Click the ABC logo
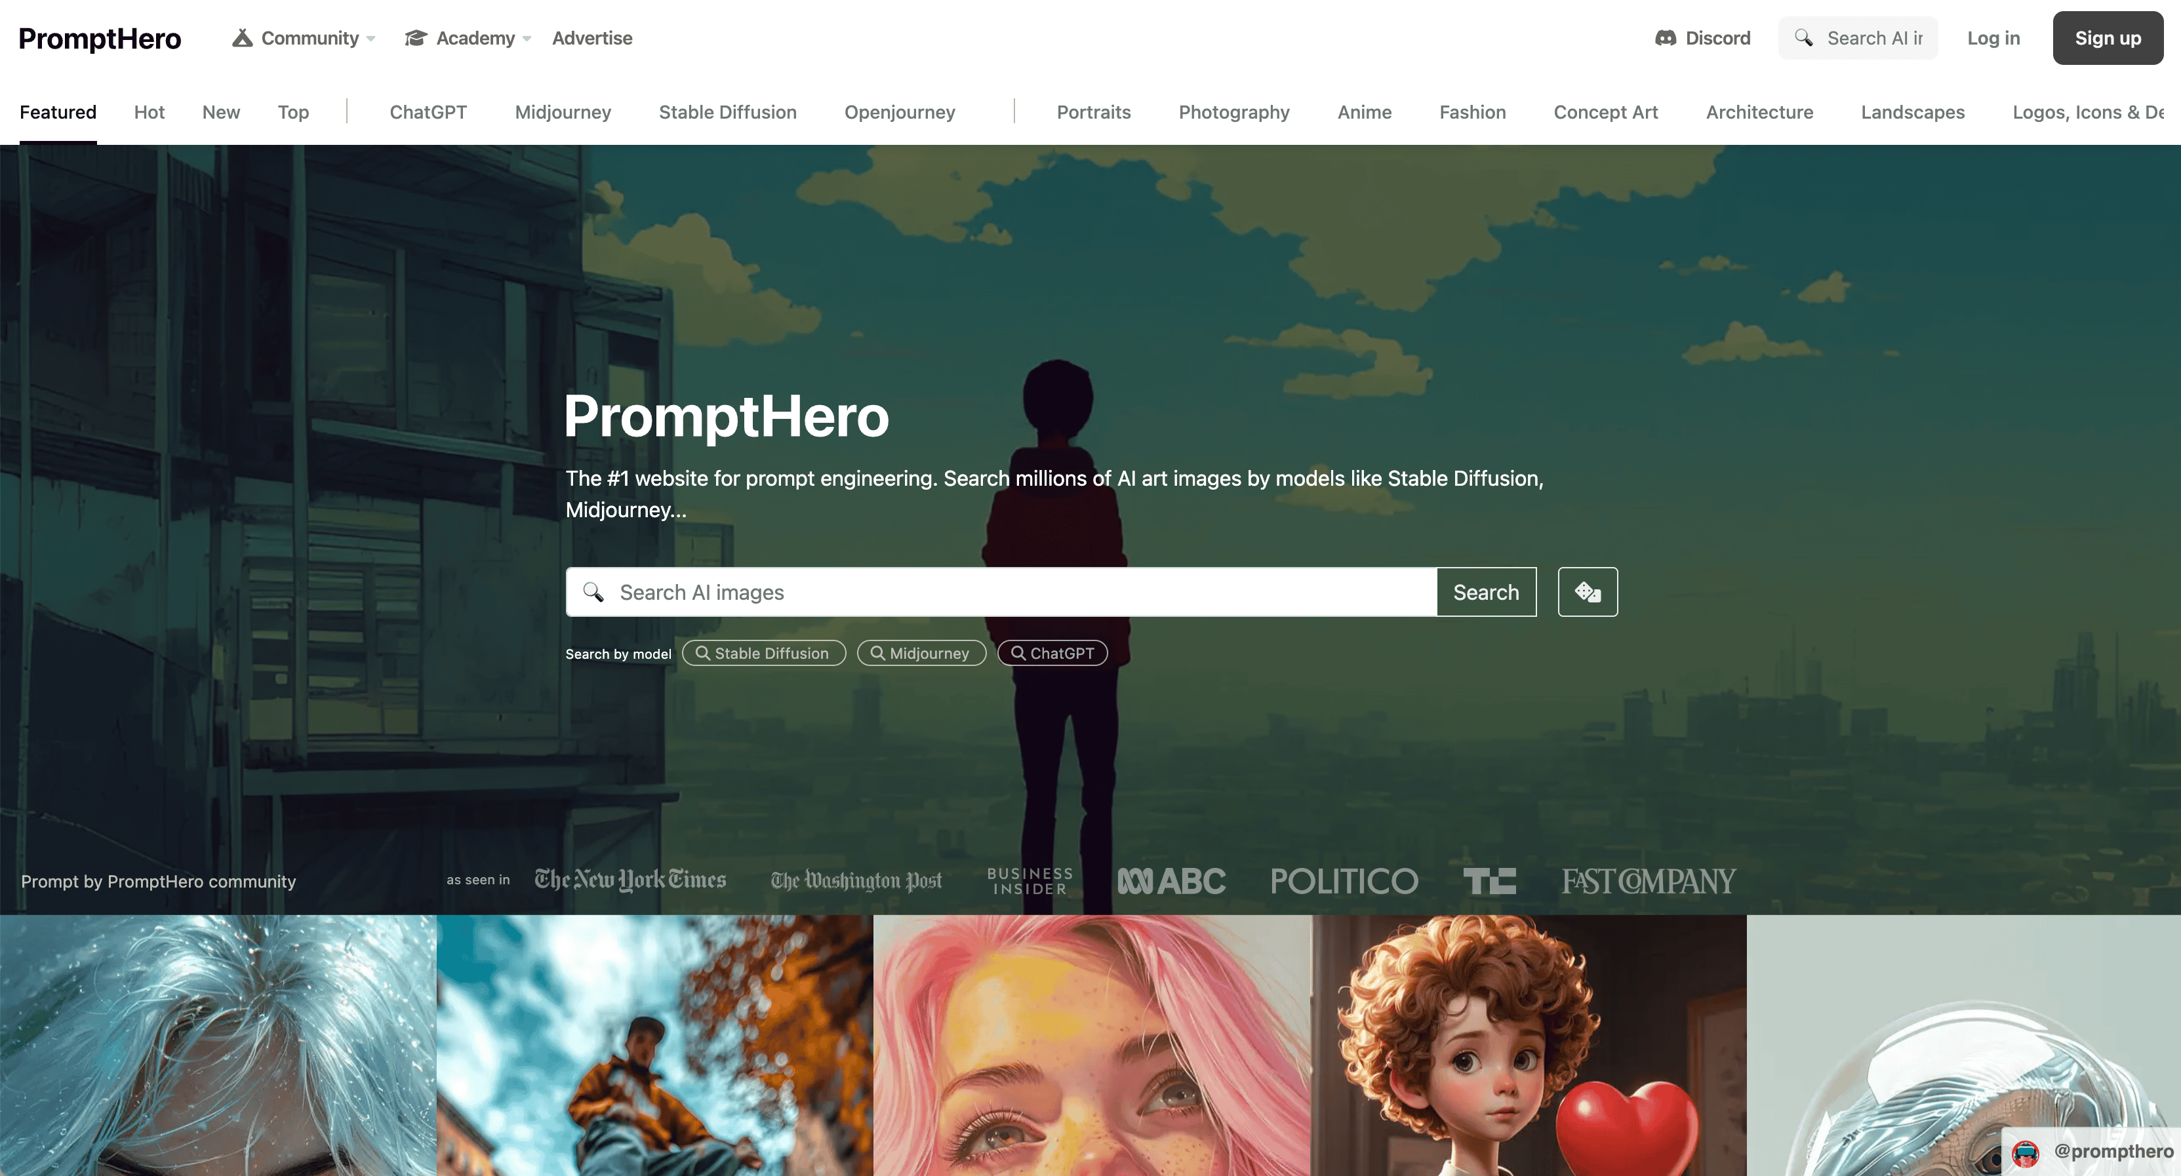 pos(1171,880)
